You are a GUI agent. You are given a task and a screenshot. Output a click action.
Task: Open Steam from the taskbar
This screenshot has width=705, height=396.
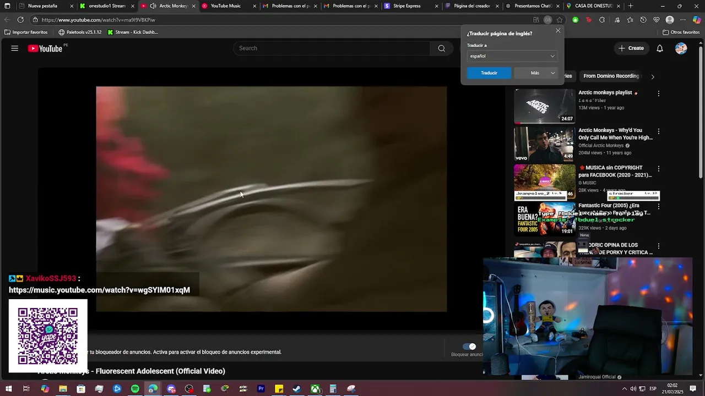[297, 389]
